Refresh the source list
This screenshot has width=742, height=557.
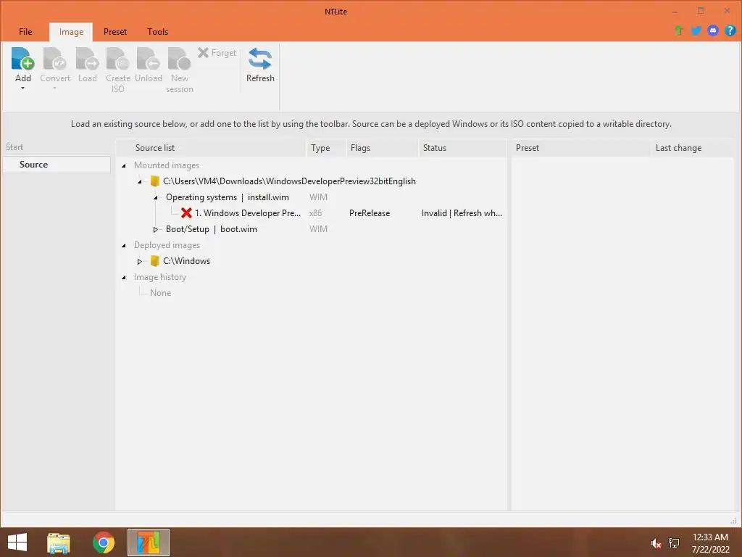[x=260, y=65]
